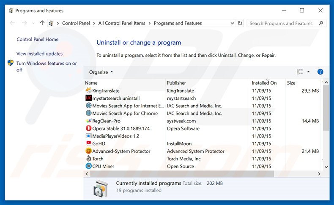The width and height of the screenshot is (334, 205).
Task: Click the Movies Search App for Internet Explorer icon
Action: coord(88,106)
